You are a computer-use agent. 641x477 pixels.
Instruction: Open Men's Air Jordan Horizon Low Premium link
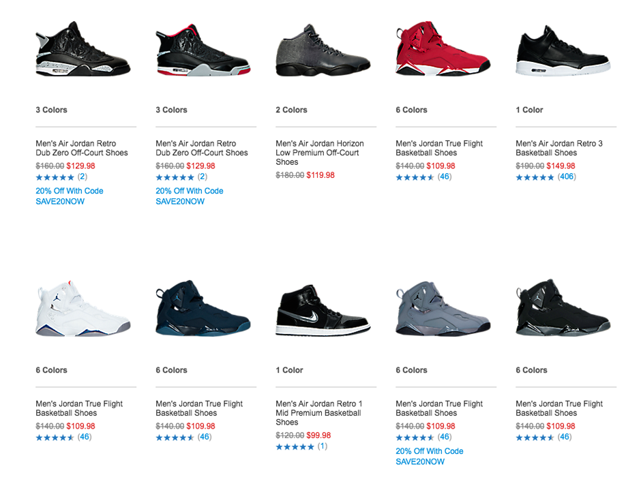[320, 153]
